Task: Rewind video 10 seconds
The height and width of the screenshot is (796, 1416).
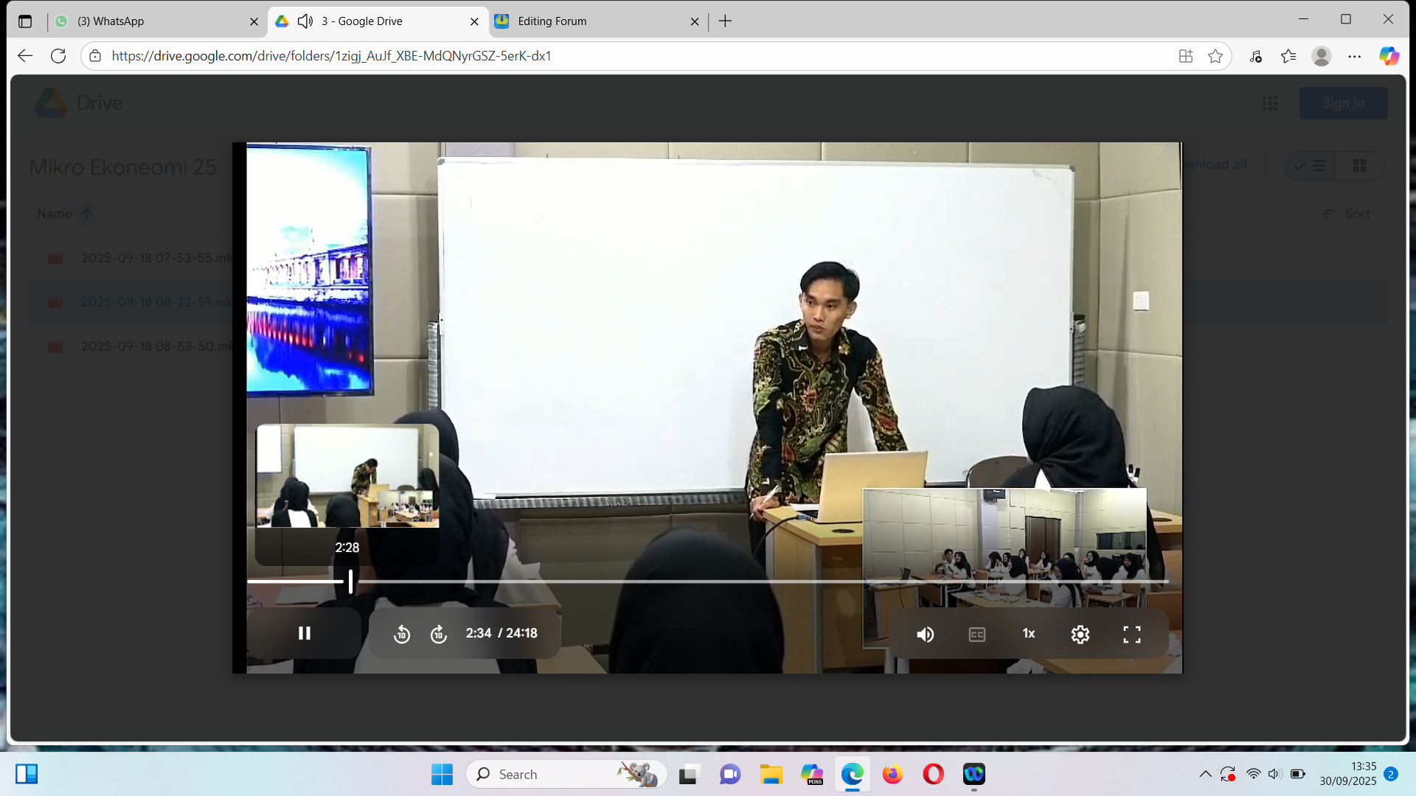Action: [x=402, y=634]
